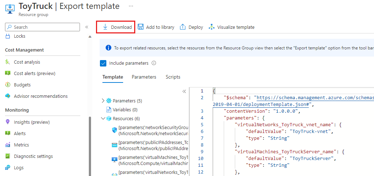Screen dimensions: 374x176
Task: Open Budgets from the menu
Action: tap(22, 85)
